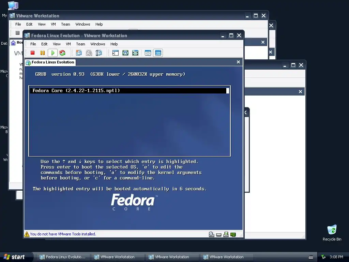The width and height of the screenshot is (349, 262).
Task: Collapse the side panel arrow on right window
Action: click(246, 112)
